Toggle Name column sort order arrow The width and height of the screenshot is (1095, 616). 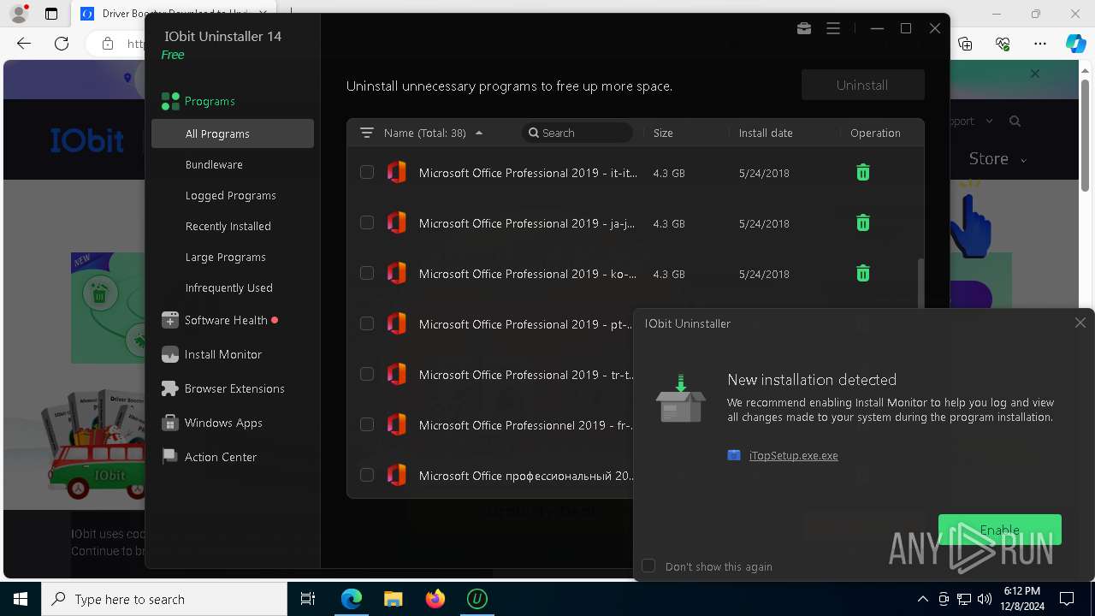click(x=479, y=133)
